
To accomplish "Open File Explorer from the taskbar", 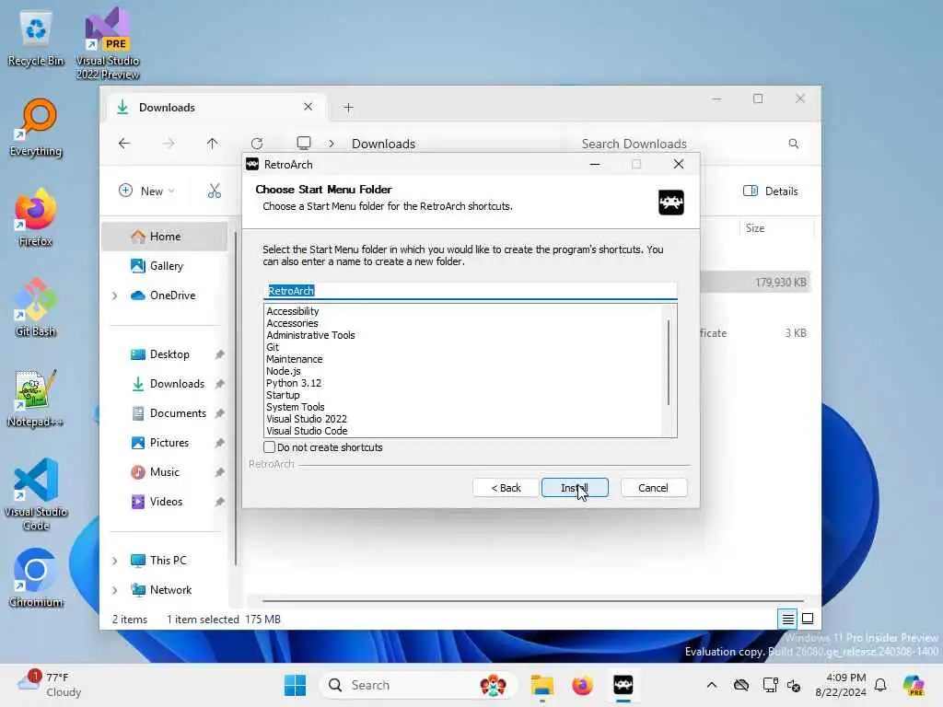I will (x=541, y=685).
